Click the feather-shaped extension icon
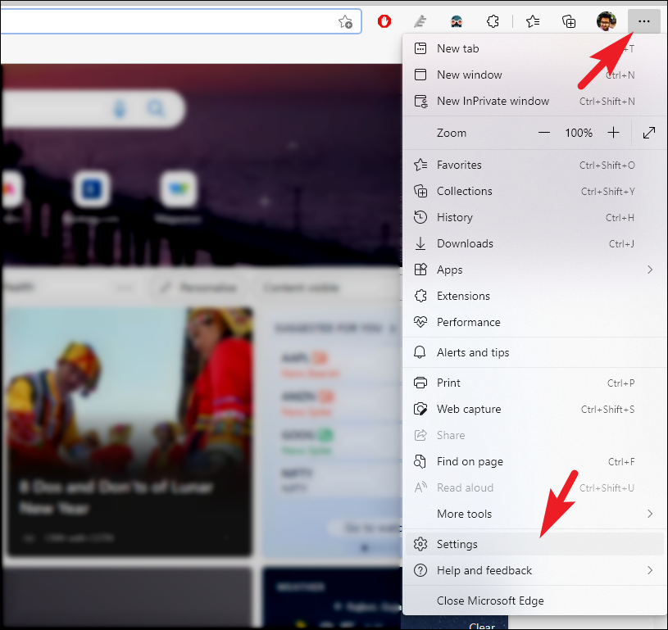Screen dimensions: 668x630 click(x=420, y=21)
